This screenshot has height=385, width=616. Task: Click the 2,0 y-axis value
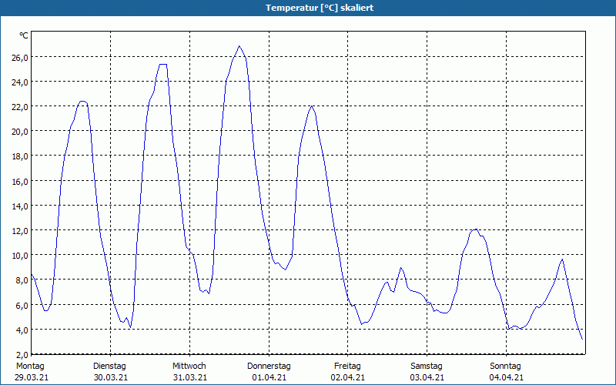[x=22, y=353]
